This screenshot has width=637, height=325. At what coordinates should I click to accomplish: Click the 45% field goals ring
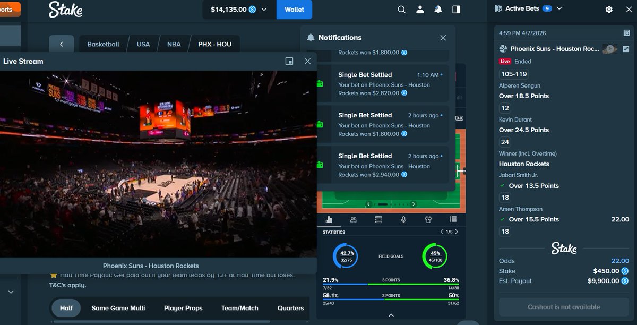click(x=435, y=256)
